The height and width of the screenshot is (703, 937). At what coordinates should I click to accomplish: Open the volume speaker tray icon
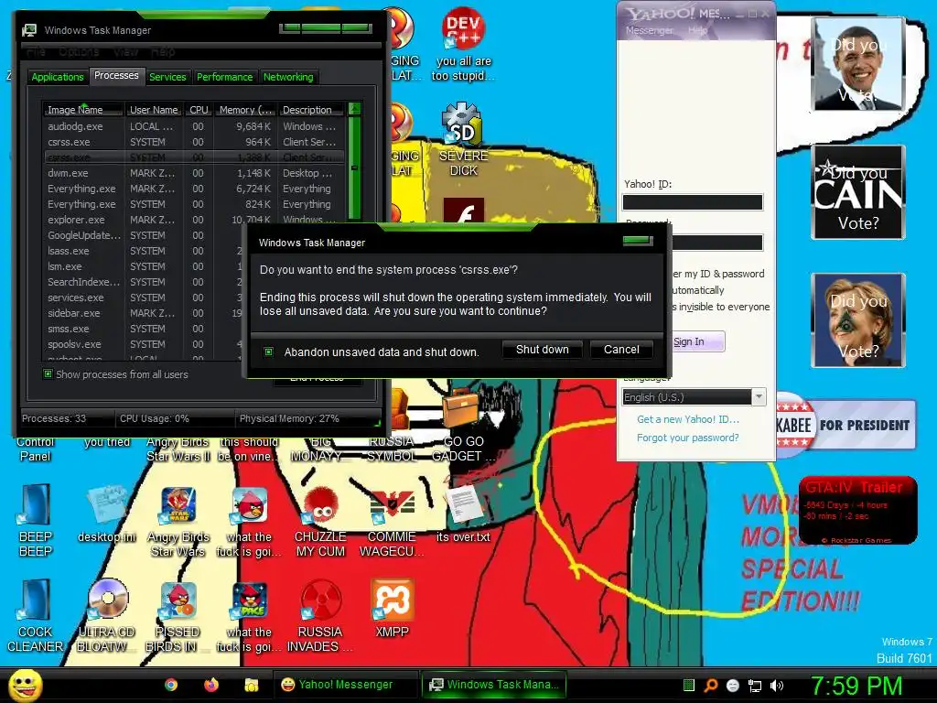(777, 686)
